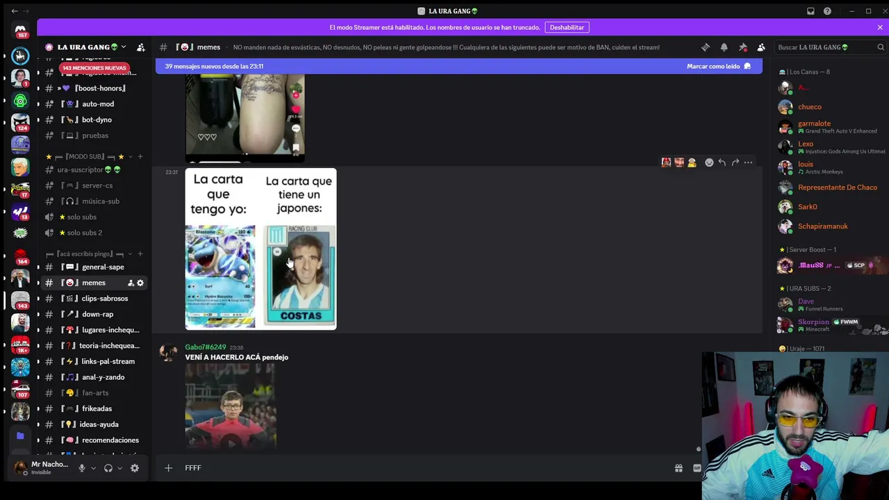
Task: Open the anal-y-zando channel
Action: click(94, 377)
